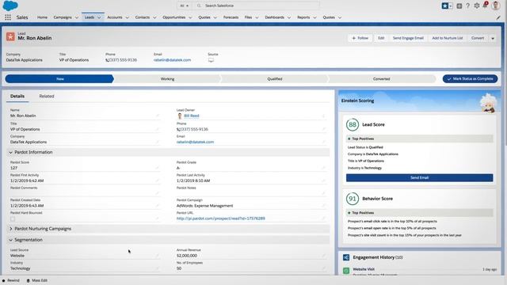Click Mark Status as Complete
The height and width of the screenshot is (285, 507).
point(470,79)
